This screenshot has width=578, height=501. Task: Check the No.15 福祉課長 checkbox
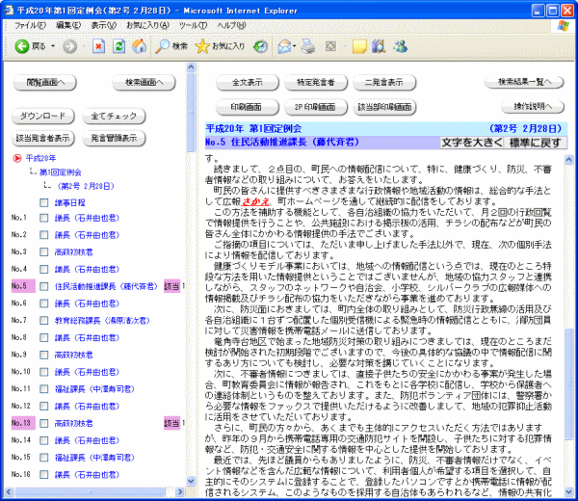click(x=44, y=458)
